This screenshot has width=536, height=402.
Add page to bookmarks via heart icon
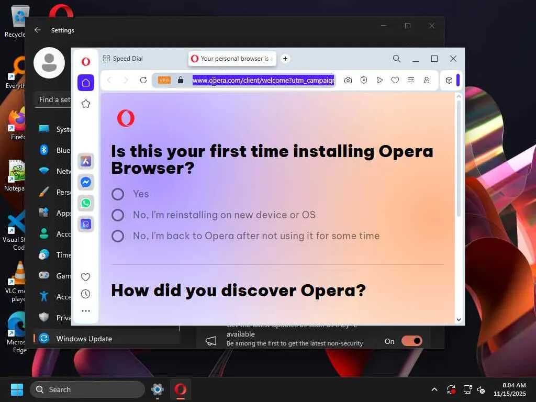point(395,80)
